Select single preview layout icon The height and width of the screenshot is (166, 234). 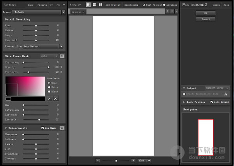click(88, 5)
